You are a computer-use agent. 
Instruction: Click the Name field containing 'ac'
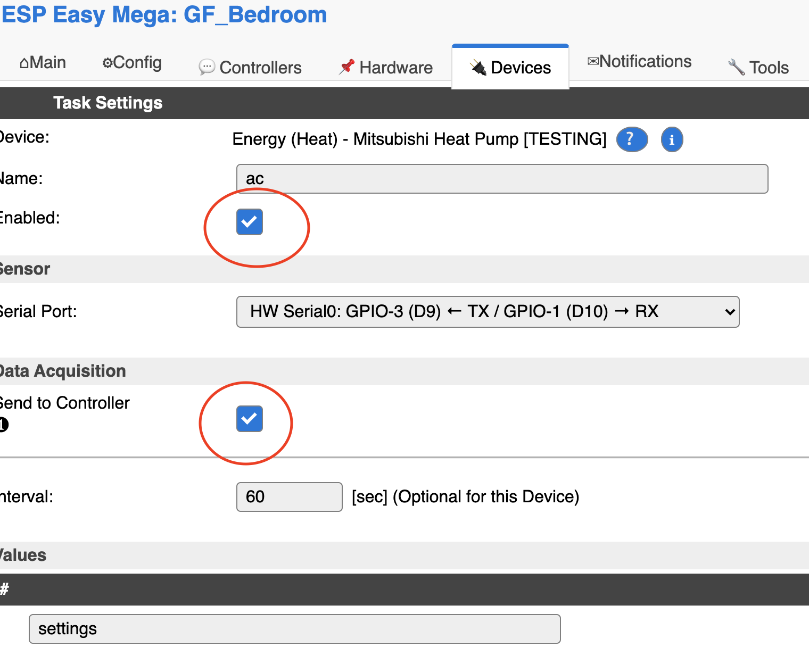tap(502, 179)
